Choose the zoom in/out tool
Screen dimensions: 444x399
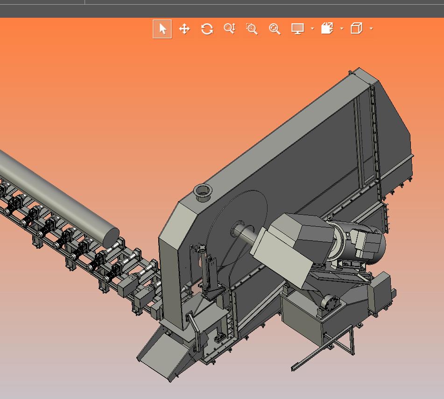229,28
